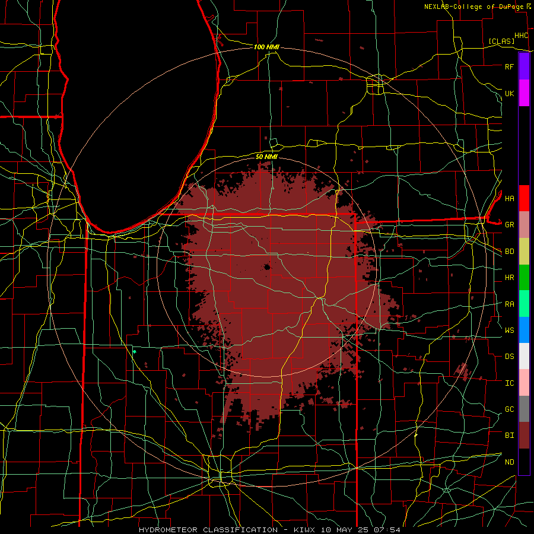The height and width of the screenshot is (534, 534).
Task: Click the ND legend label
Action: tap(510, 462)
